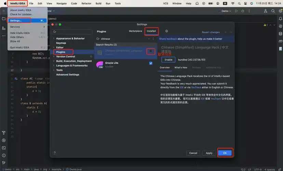Choose Check for Updates in the menu
Viewport: 283px width, 171px height.
click(x=22, y=14)
